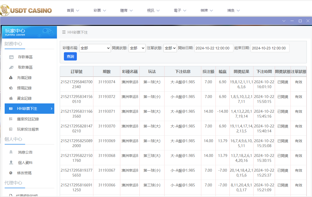Open the 彩種名稱 dropdown
The width and height of the screenshot is (312, 197).
(x=95, y=48)
